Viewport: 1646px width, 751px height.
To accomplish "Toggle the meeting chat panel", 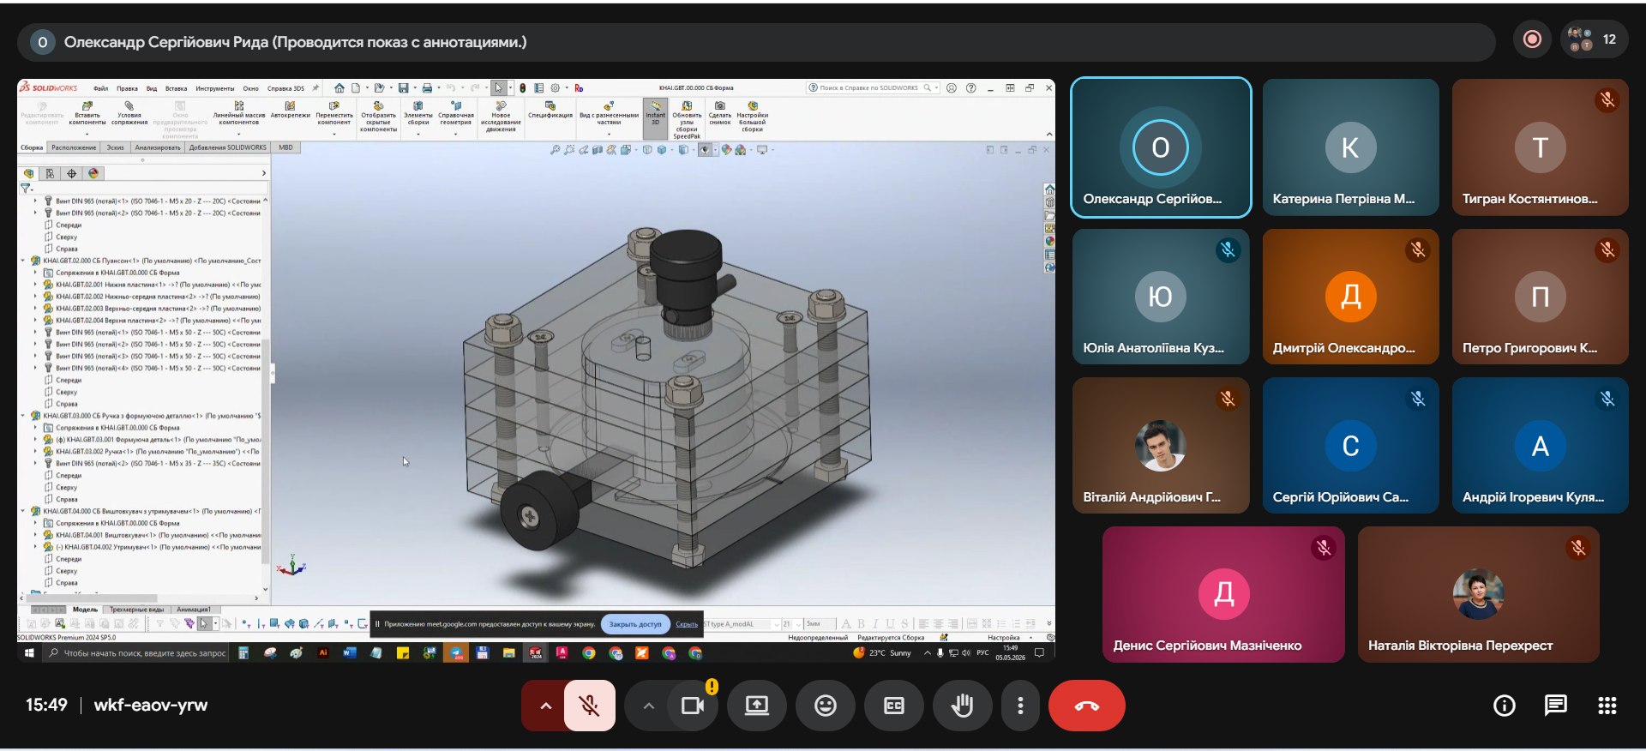I will [x=1555, y=706].
